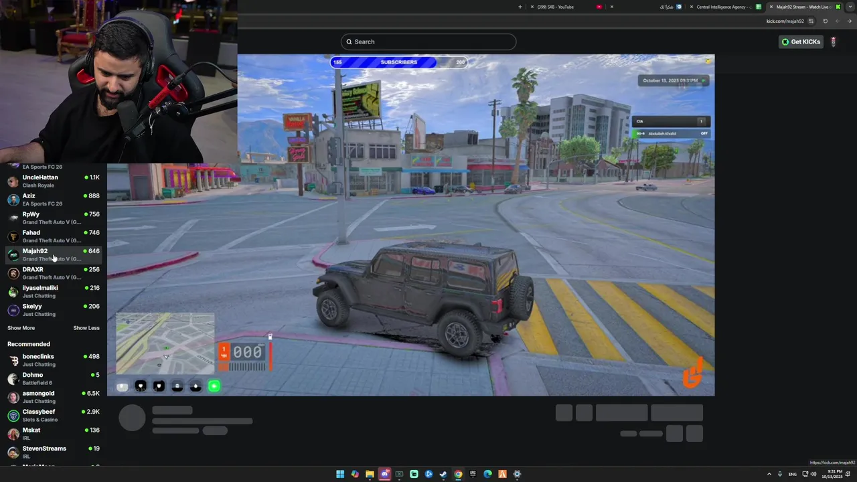Expand the system tray hidden icons chevron
The width and height of the screenshot is (857, 482).
tap(769, 474)
